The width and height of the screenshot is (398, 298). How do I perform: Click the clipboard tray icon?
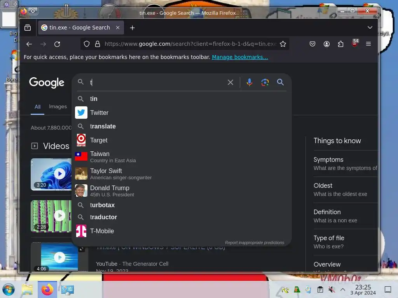(x=320, y=289)
